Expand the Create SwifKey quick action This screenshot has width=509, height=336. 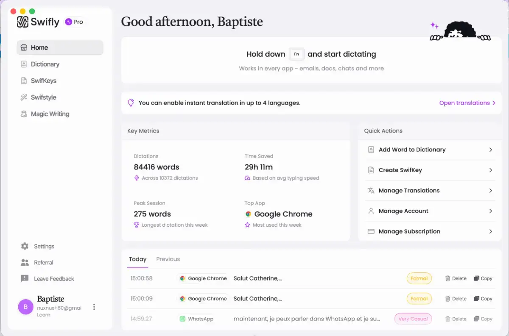point(430,170)
